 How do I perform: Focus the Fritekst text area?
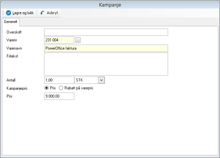pos(106,64)
